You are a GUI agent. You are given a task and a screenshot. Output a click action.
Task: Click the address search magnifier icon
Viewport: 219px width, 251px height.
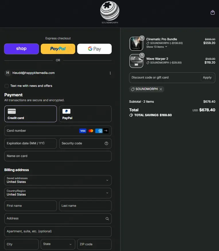pyautogui.click(x=107, y=219)
